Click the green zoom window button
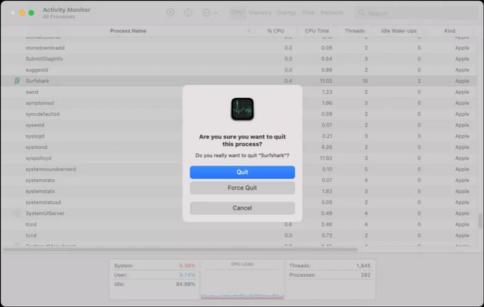The width and height of the screenshot is (484, 307). [x=31, y=13]
